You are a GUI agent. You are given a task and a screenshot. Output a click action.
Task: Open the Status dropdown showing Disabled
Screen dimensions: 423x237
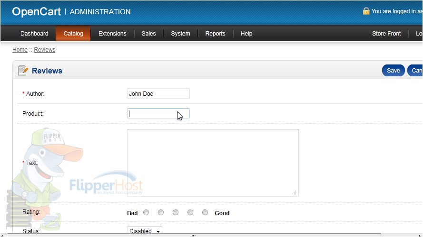tap(145, 230)
